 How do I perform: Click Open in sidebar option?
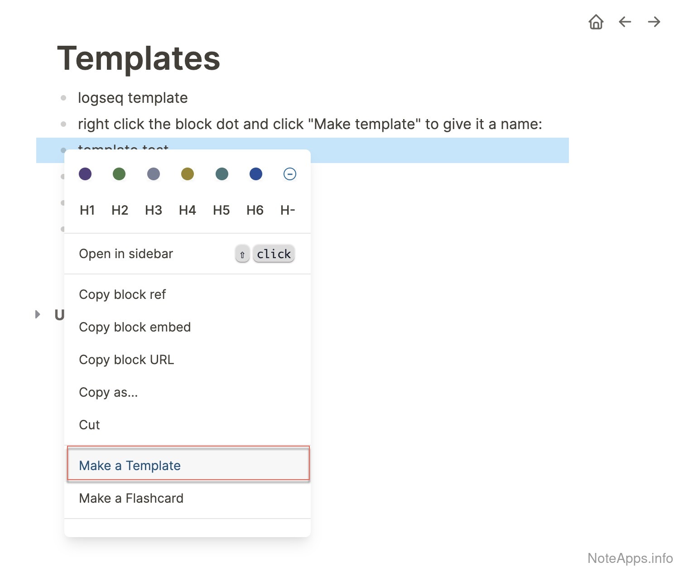pyautogui.click(x=126, y=254)
